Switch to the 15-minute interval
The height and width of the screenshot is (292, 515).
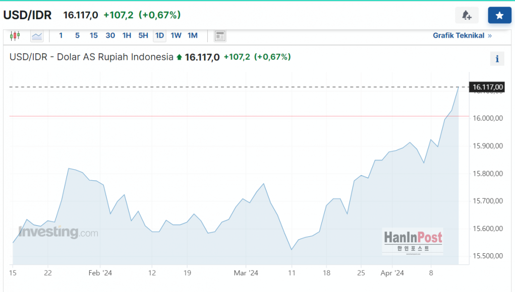tap(94, 36)
